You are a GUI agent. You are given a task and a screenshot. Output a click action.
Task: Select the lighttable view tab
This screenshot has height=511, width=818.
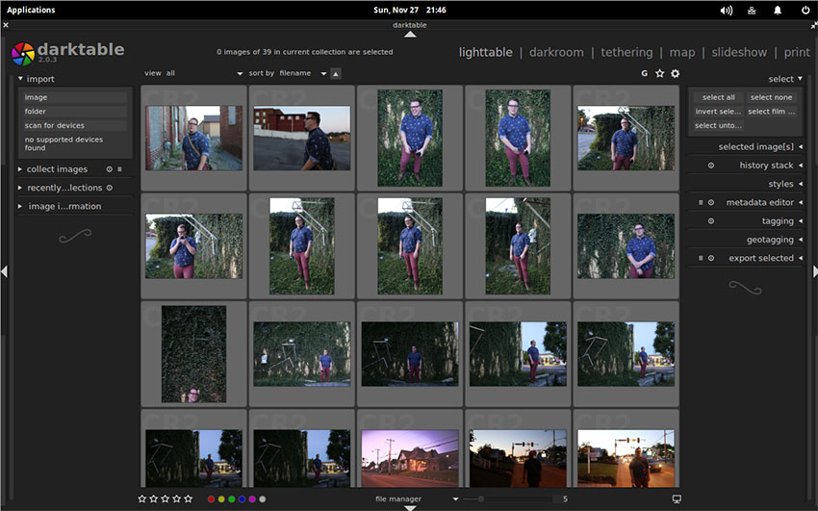[485, 52]
